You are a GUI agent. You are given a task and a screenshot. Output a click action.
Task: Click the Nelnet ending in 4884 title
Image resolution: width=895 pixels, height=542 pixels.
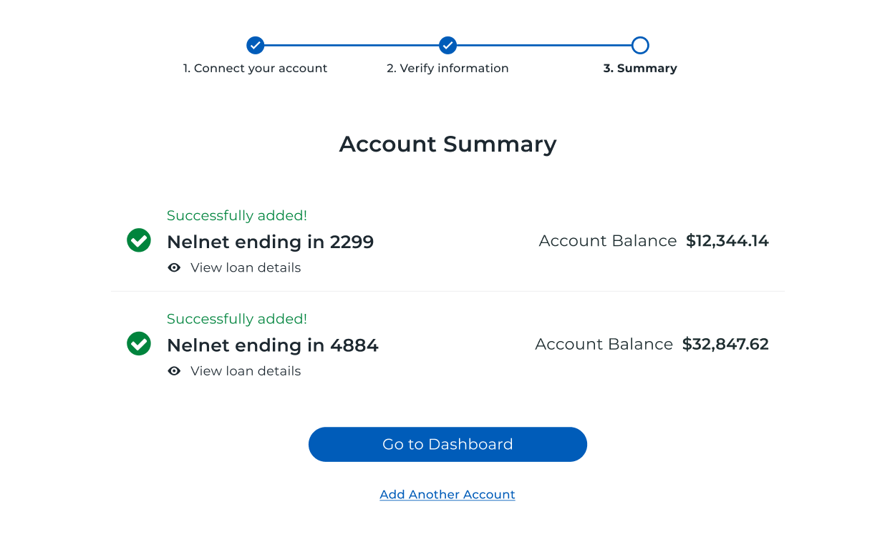tap(272, 346)
